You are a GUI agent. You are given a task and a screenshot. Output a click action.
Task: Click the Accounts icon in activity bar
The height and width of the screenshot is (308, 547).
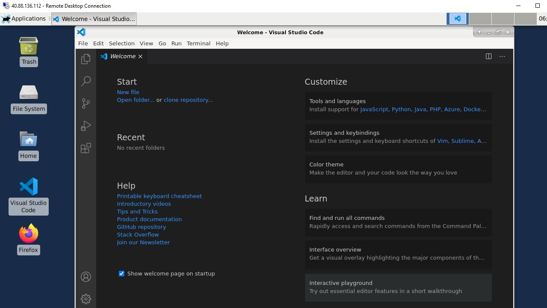tap(86, 277)
